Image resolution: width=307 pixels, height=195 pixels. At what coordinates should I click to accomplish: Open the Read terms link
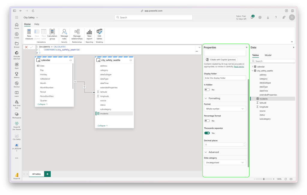pyautogui.click(x=239, y=67)
